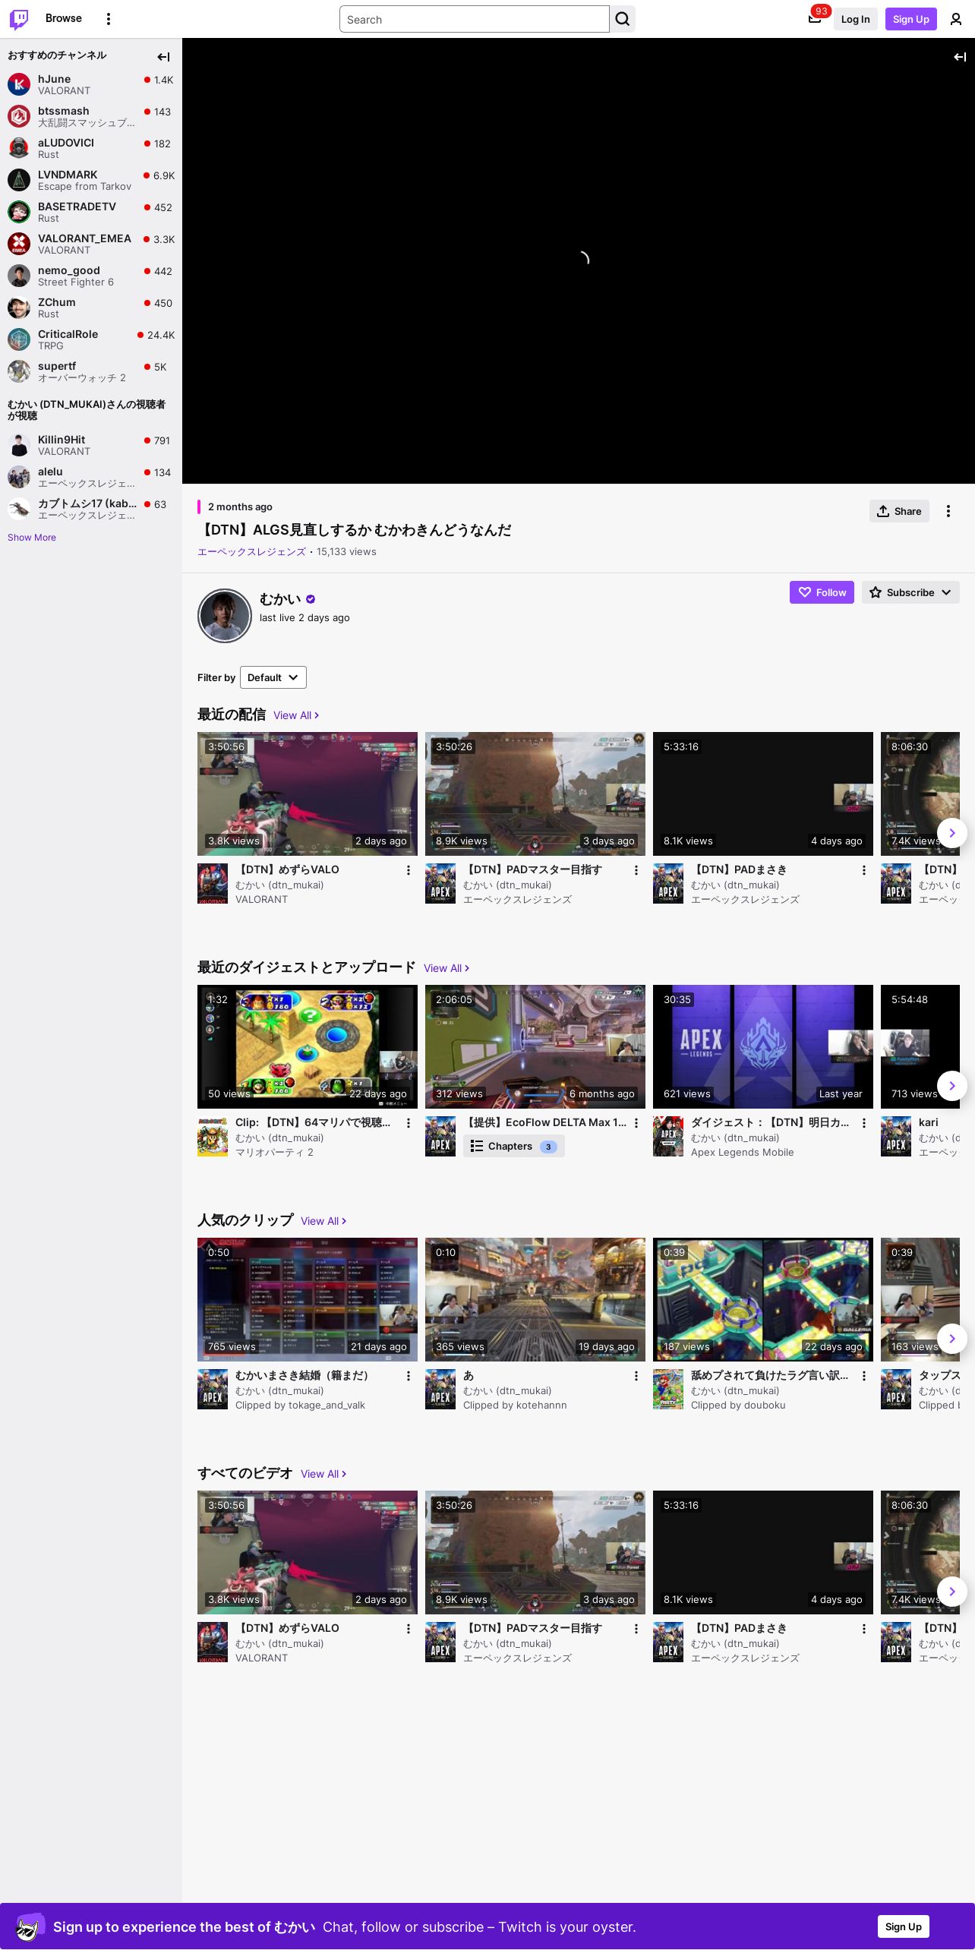Image resolution: width=975 pixels, height=1950 pixels.
Task: Open the Twitch home logo
Action: point(19,19)
